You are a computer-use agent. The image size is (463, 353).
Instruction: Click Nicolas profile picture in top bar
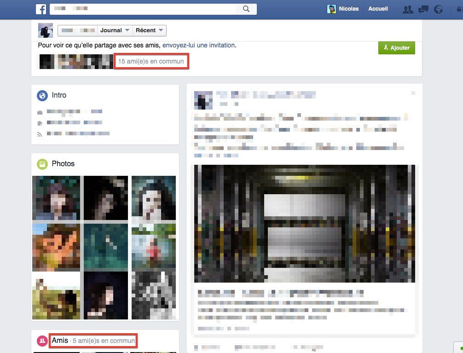[331, 9]
